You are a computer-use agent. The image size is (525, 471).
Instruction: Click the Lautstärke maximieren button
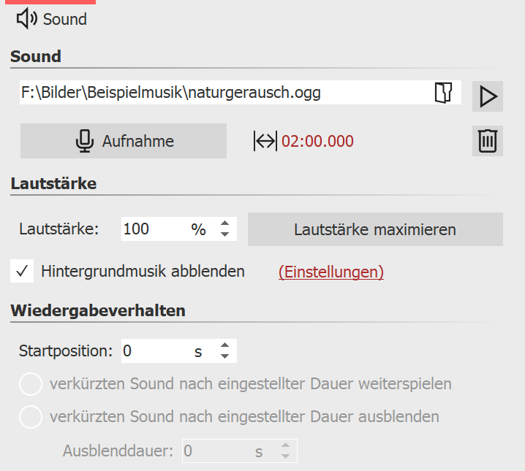(x=375, y=229)
